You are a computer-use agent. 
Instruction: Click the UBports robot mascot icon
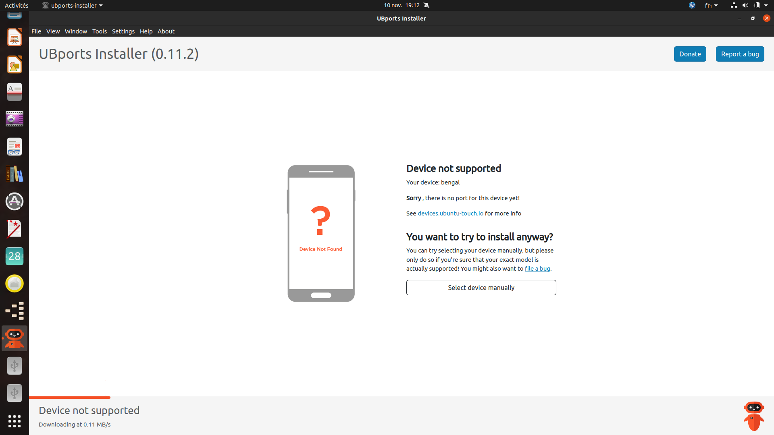coord(753,416)
